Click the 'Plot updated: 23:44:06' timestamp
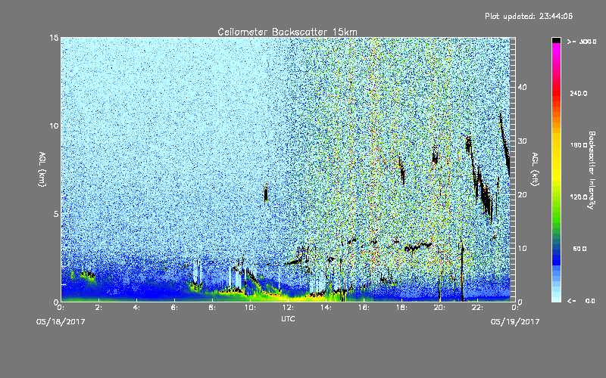Screen dimensions: 606x378 tap(529, 16)
